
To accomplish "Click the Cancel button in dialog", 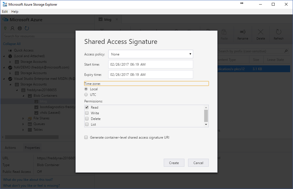I will click(198, 163).
